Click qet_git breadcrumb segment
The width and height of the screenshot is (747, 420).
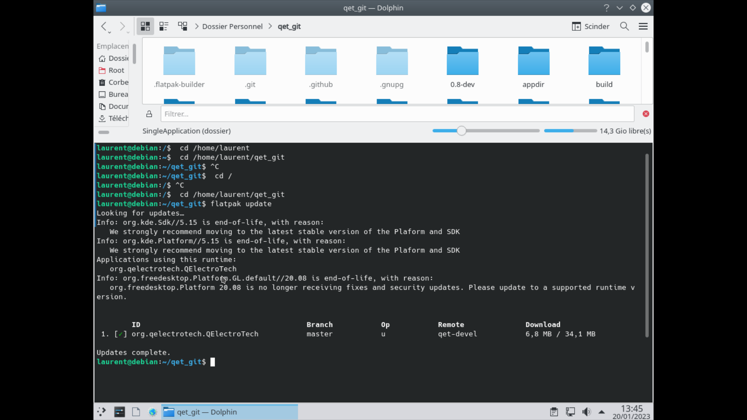pyautogui.click(x=289, y=26)
